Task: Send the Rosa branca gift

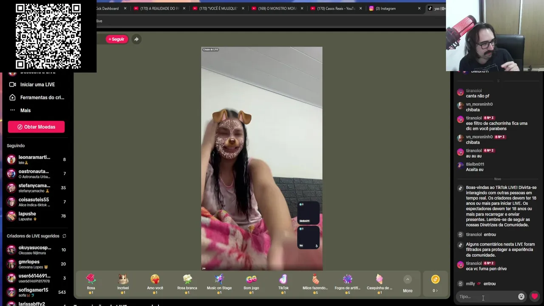Action: tap(187, 283)
